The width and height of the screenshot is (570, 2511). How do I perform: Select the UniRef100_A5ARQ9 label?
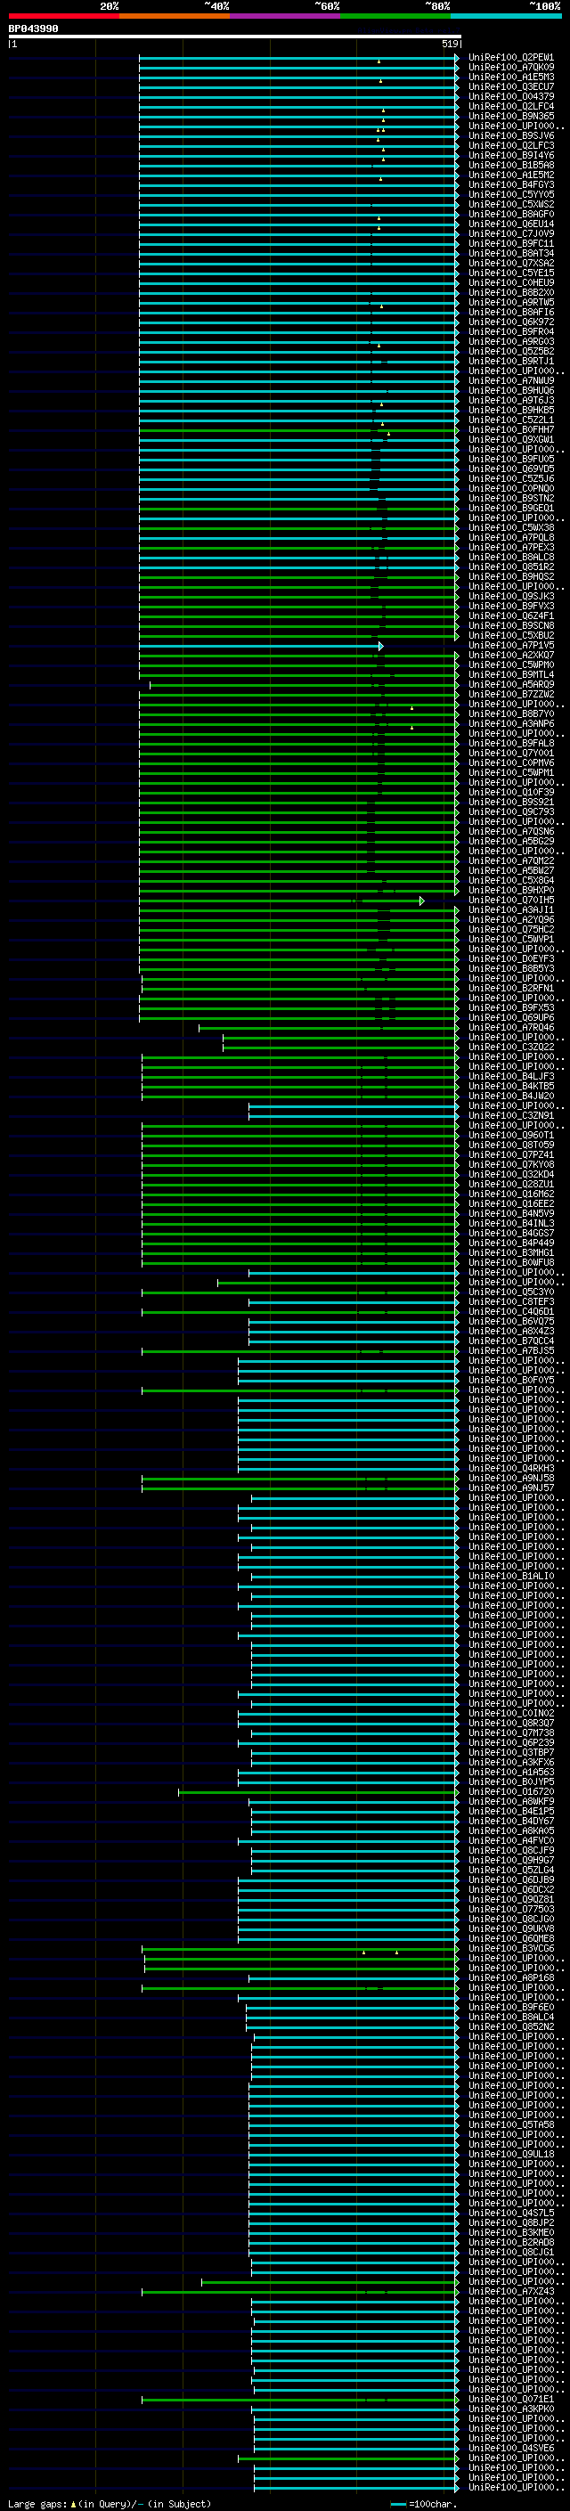tap(511, 685)
